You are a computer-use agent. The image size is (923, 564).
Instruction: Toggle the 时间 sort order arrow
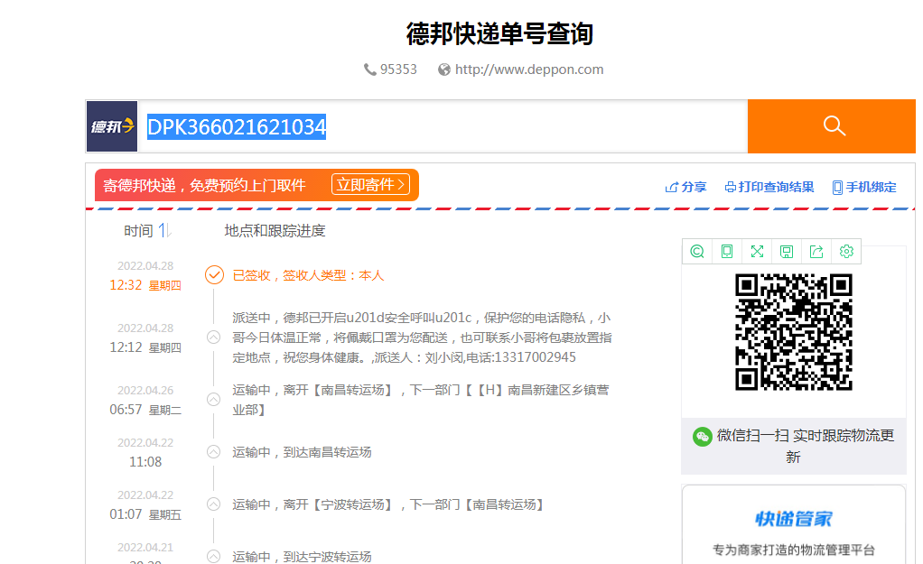[x=164, y=230]
